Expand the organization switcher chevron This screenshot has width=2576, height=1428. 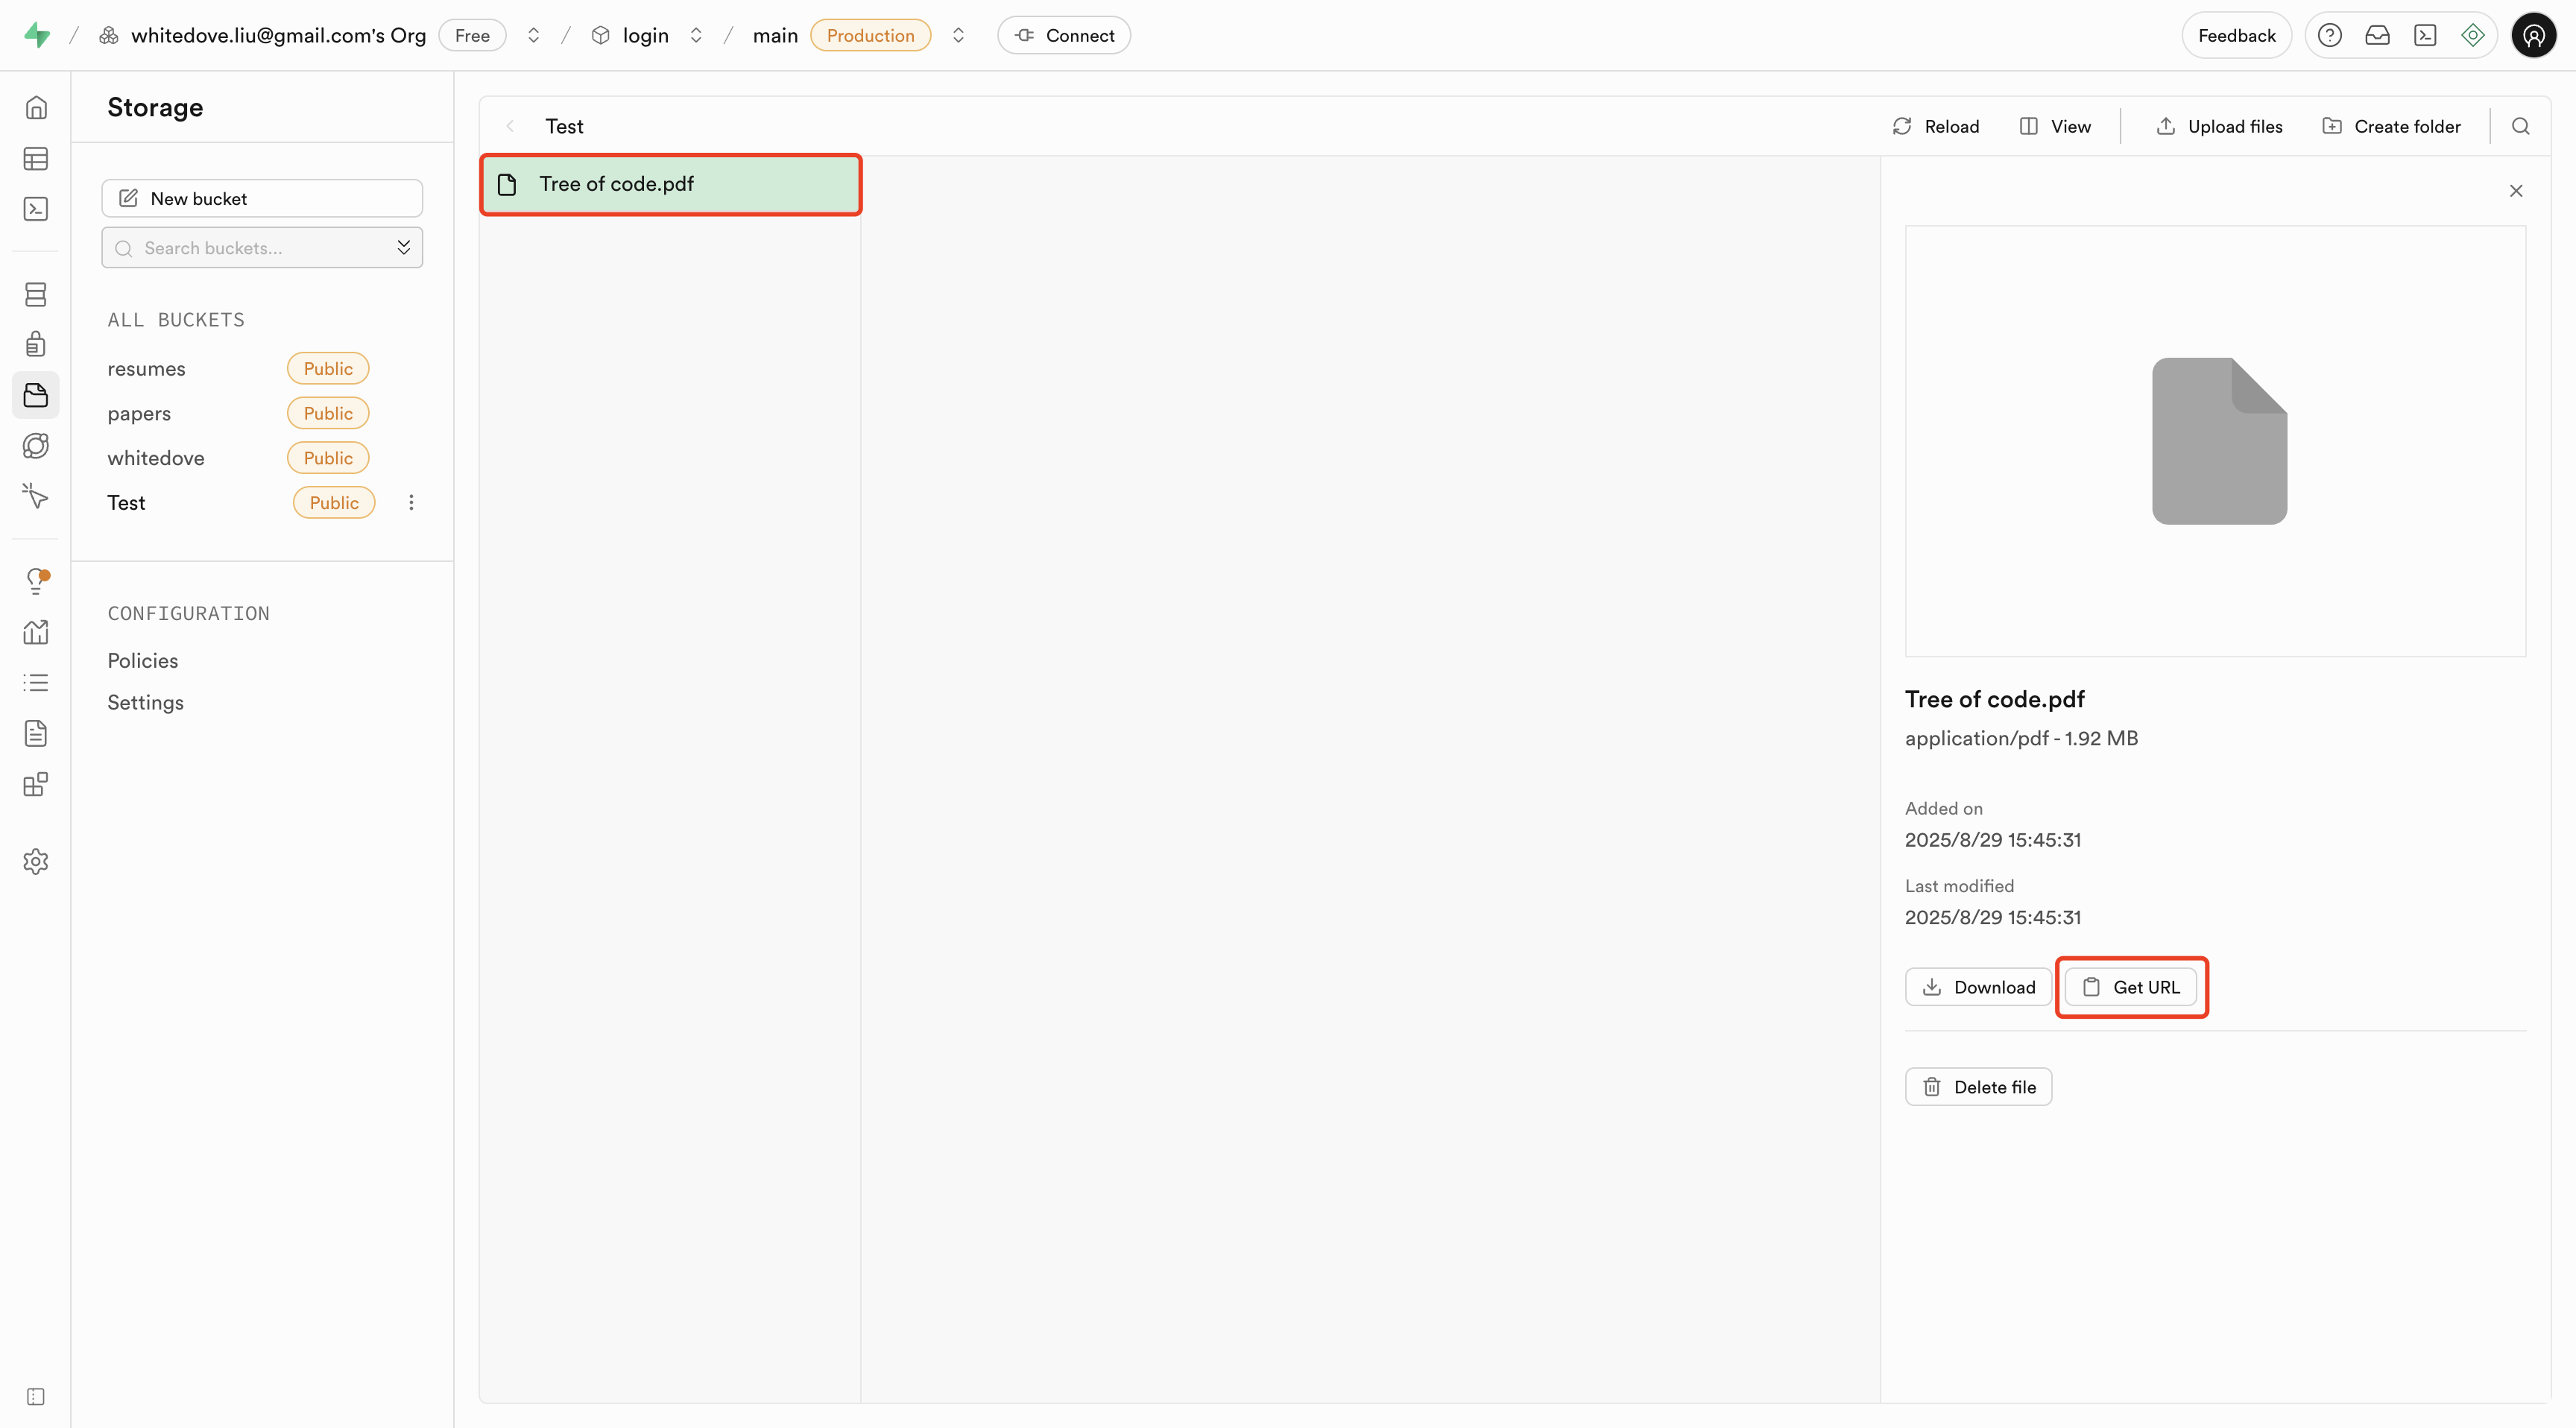tap(533, 35)
